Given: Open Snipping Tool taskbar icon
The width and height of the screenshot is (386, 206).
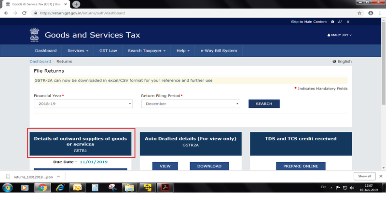Looking at the screenshot, I should [112, 188].
